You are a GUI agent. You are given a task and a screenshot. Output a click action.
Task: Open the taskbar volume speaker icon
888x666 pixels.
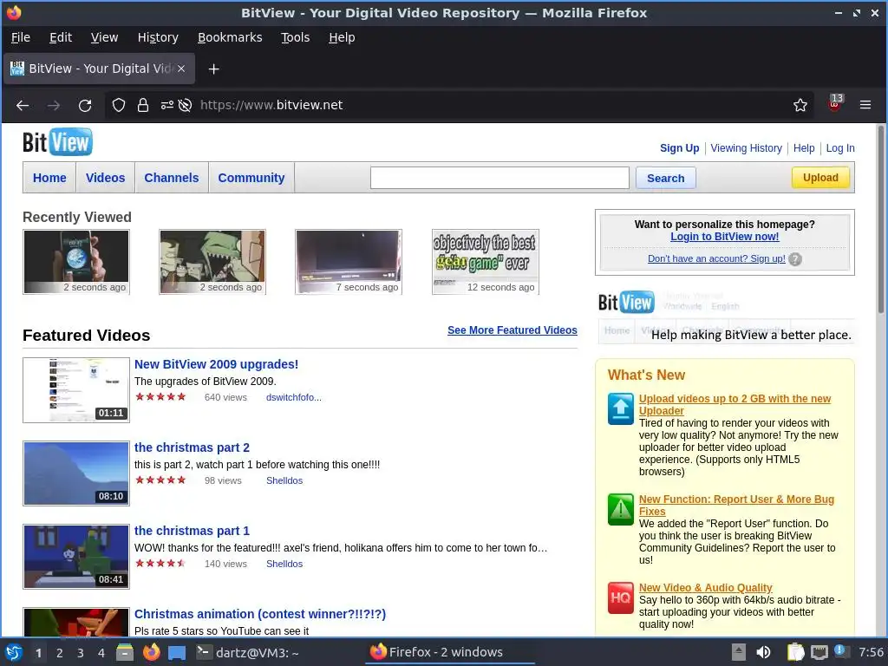763,652
